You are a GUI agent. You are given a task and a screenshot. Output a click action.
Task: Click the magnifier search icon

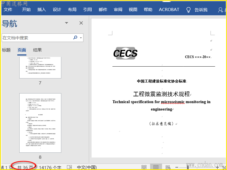(x=75, y=38)
